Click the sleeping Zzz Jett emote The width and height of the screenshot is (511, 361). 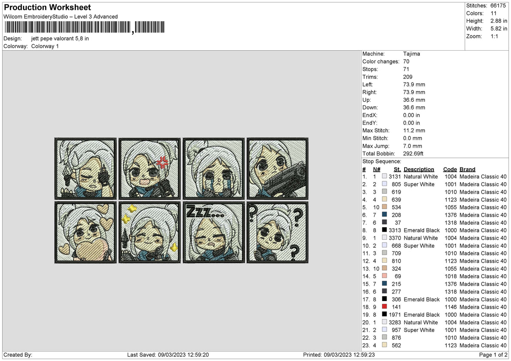pos(213,232)
